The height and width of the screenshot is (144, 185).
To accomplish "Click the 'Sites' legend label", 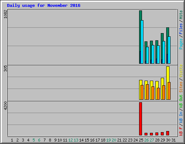I will click(181, 87).
